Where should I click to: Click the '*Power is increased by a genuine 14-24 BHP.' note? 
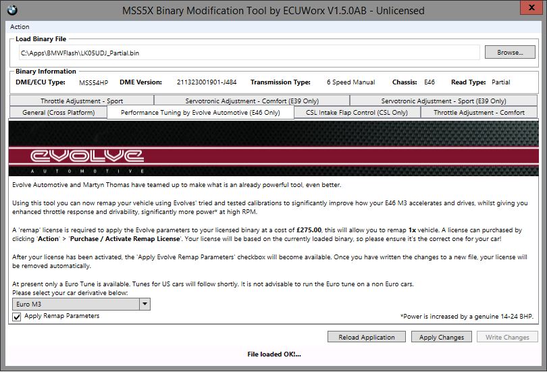(467, 317)
